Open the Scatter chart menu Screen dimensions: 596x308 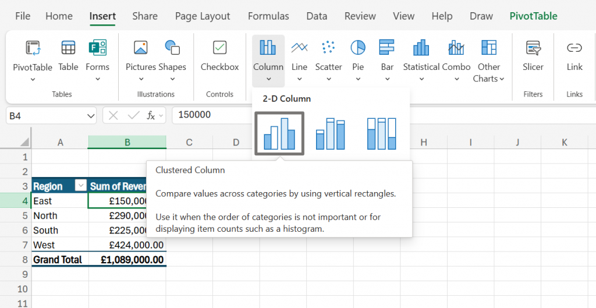click(x=328, y=55)
